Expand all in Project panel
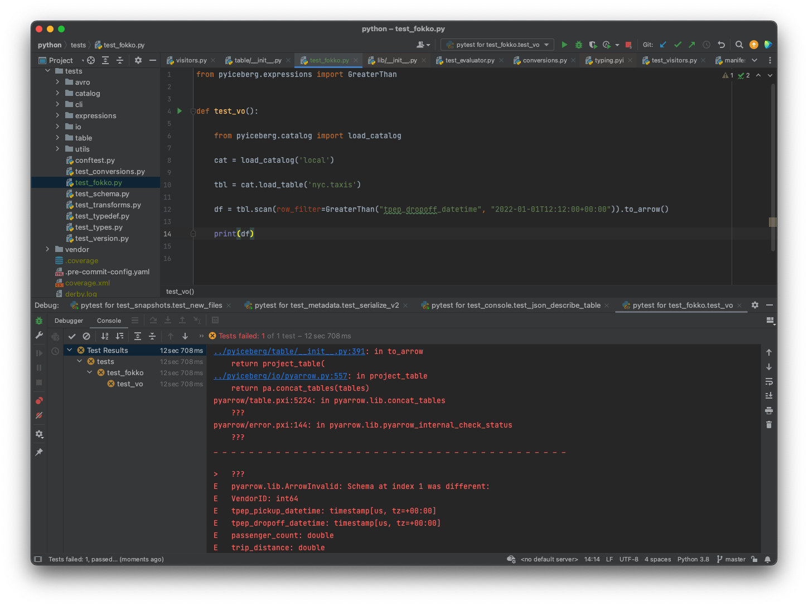Viewport: 808px width, 606px height. [x=105, y=60]
